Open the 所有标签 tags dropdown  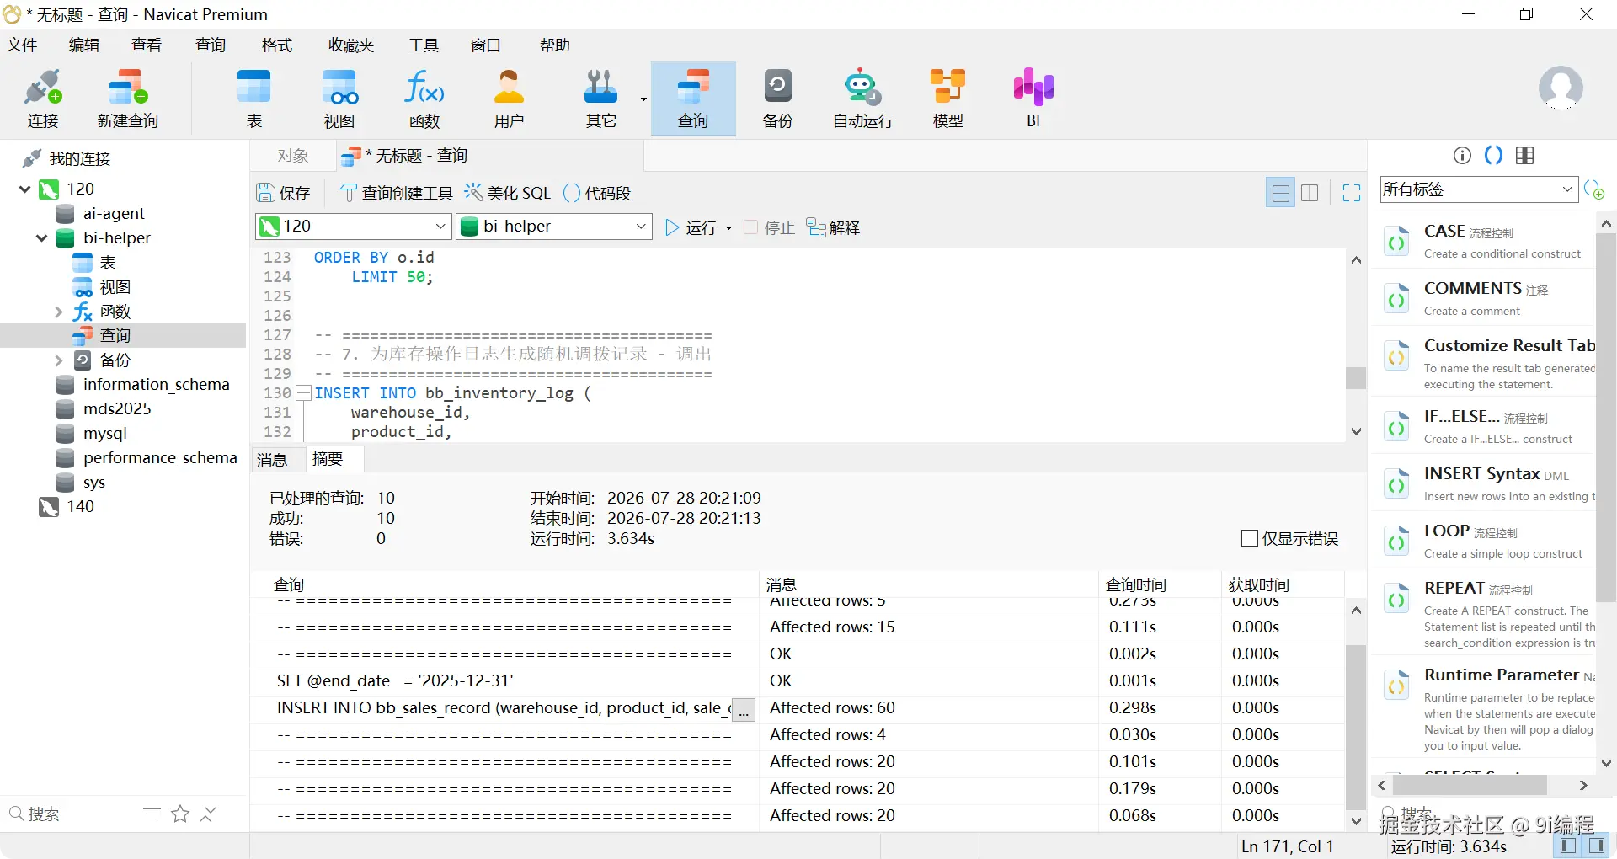[1566, 189]
